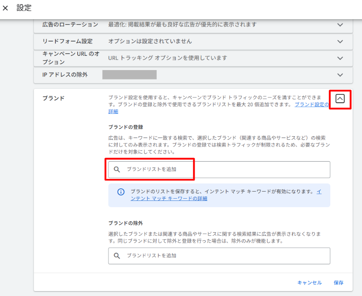Collapse the ブランド section with the up chevron
Image resolution: width=362 pixels, height=296 pixels.
click(340, 99)
